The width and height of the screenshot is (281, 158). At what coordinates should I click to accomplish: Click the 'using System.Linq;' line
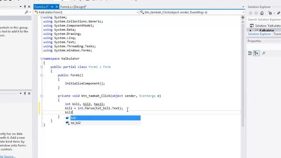pos(59,38)
